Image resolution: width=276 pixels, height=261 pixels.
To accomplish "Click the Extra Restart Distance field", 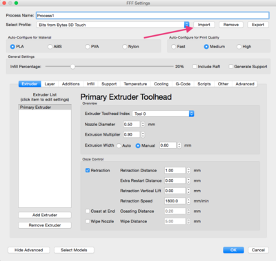I will tap(175, 180).
